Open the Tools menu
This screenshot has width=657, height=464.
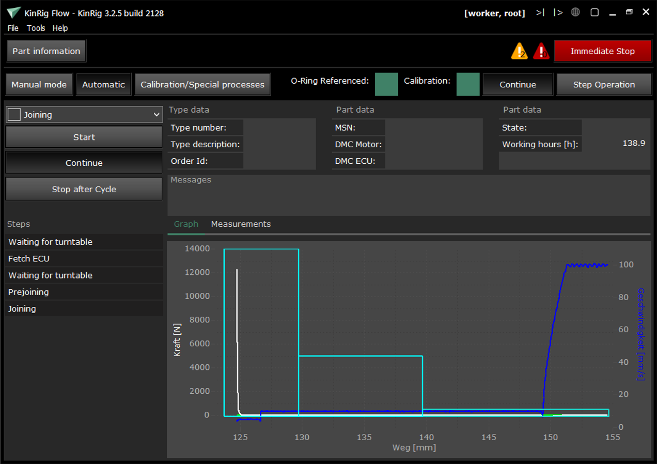36,28
